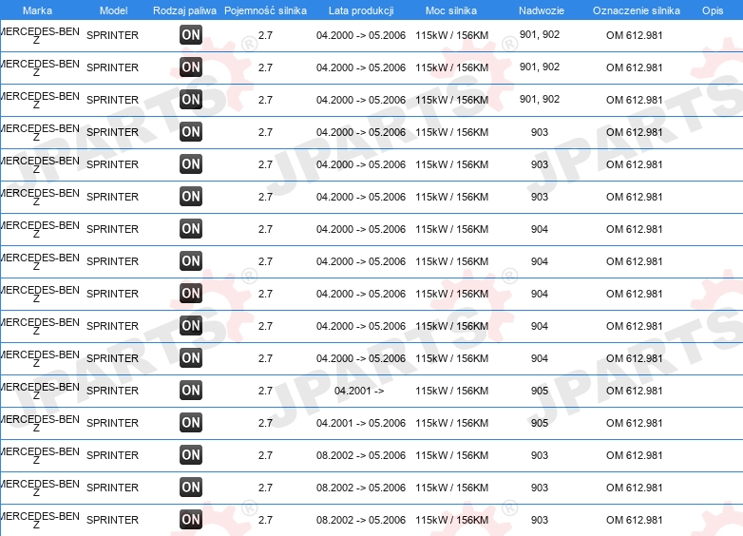Click 905 body code in open-ended 04.2001 row
The height and width of the screenshot is (536, 743).
[x=540, y=391]
